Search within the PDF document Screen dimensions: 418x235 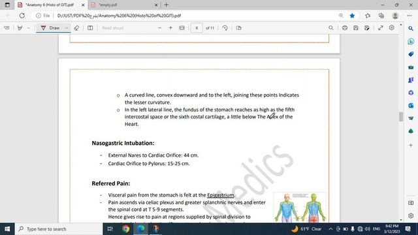pyautogui.click(x=331, y=27)
